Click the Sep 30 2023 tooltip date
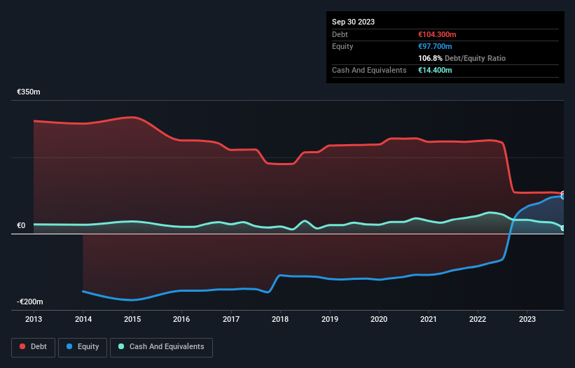 point(353,22)
